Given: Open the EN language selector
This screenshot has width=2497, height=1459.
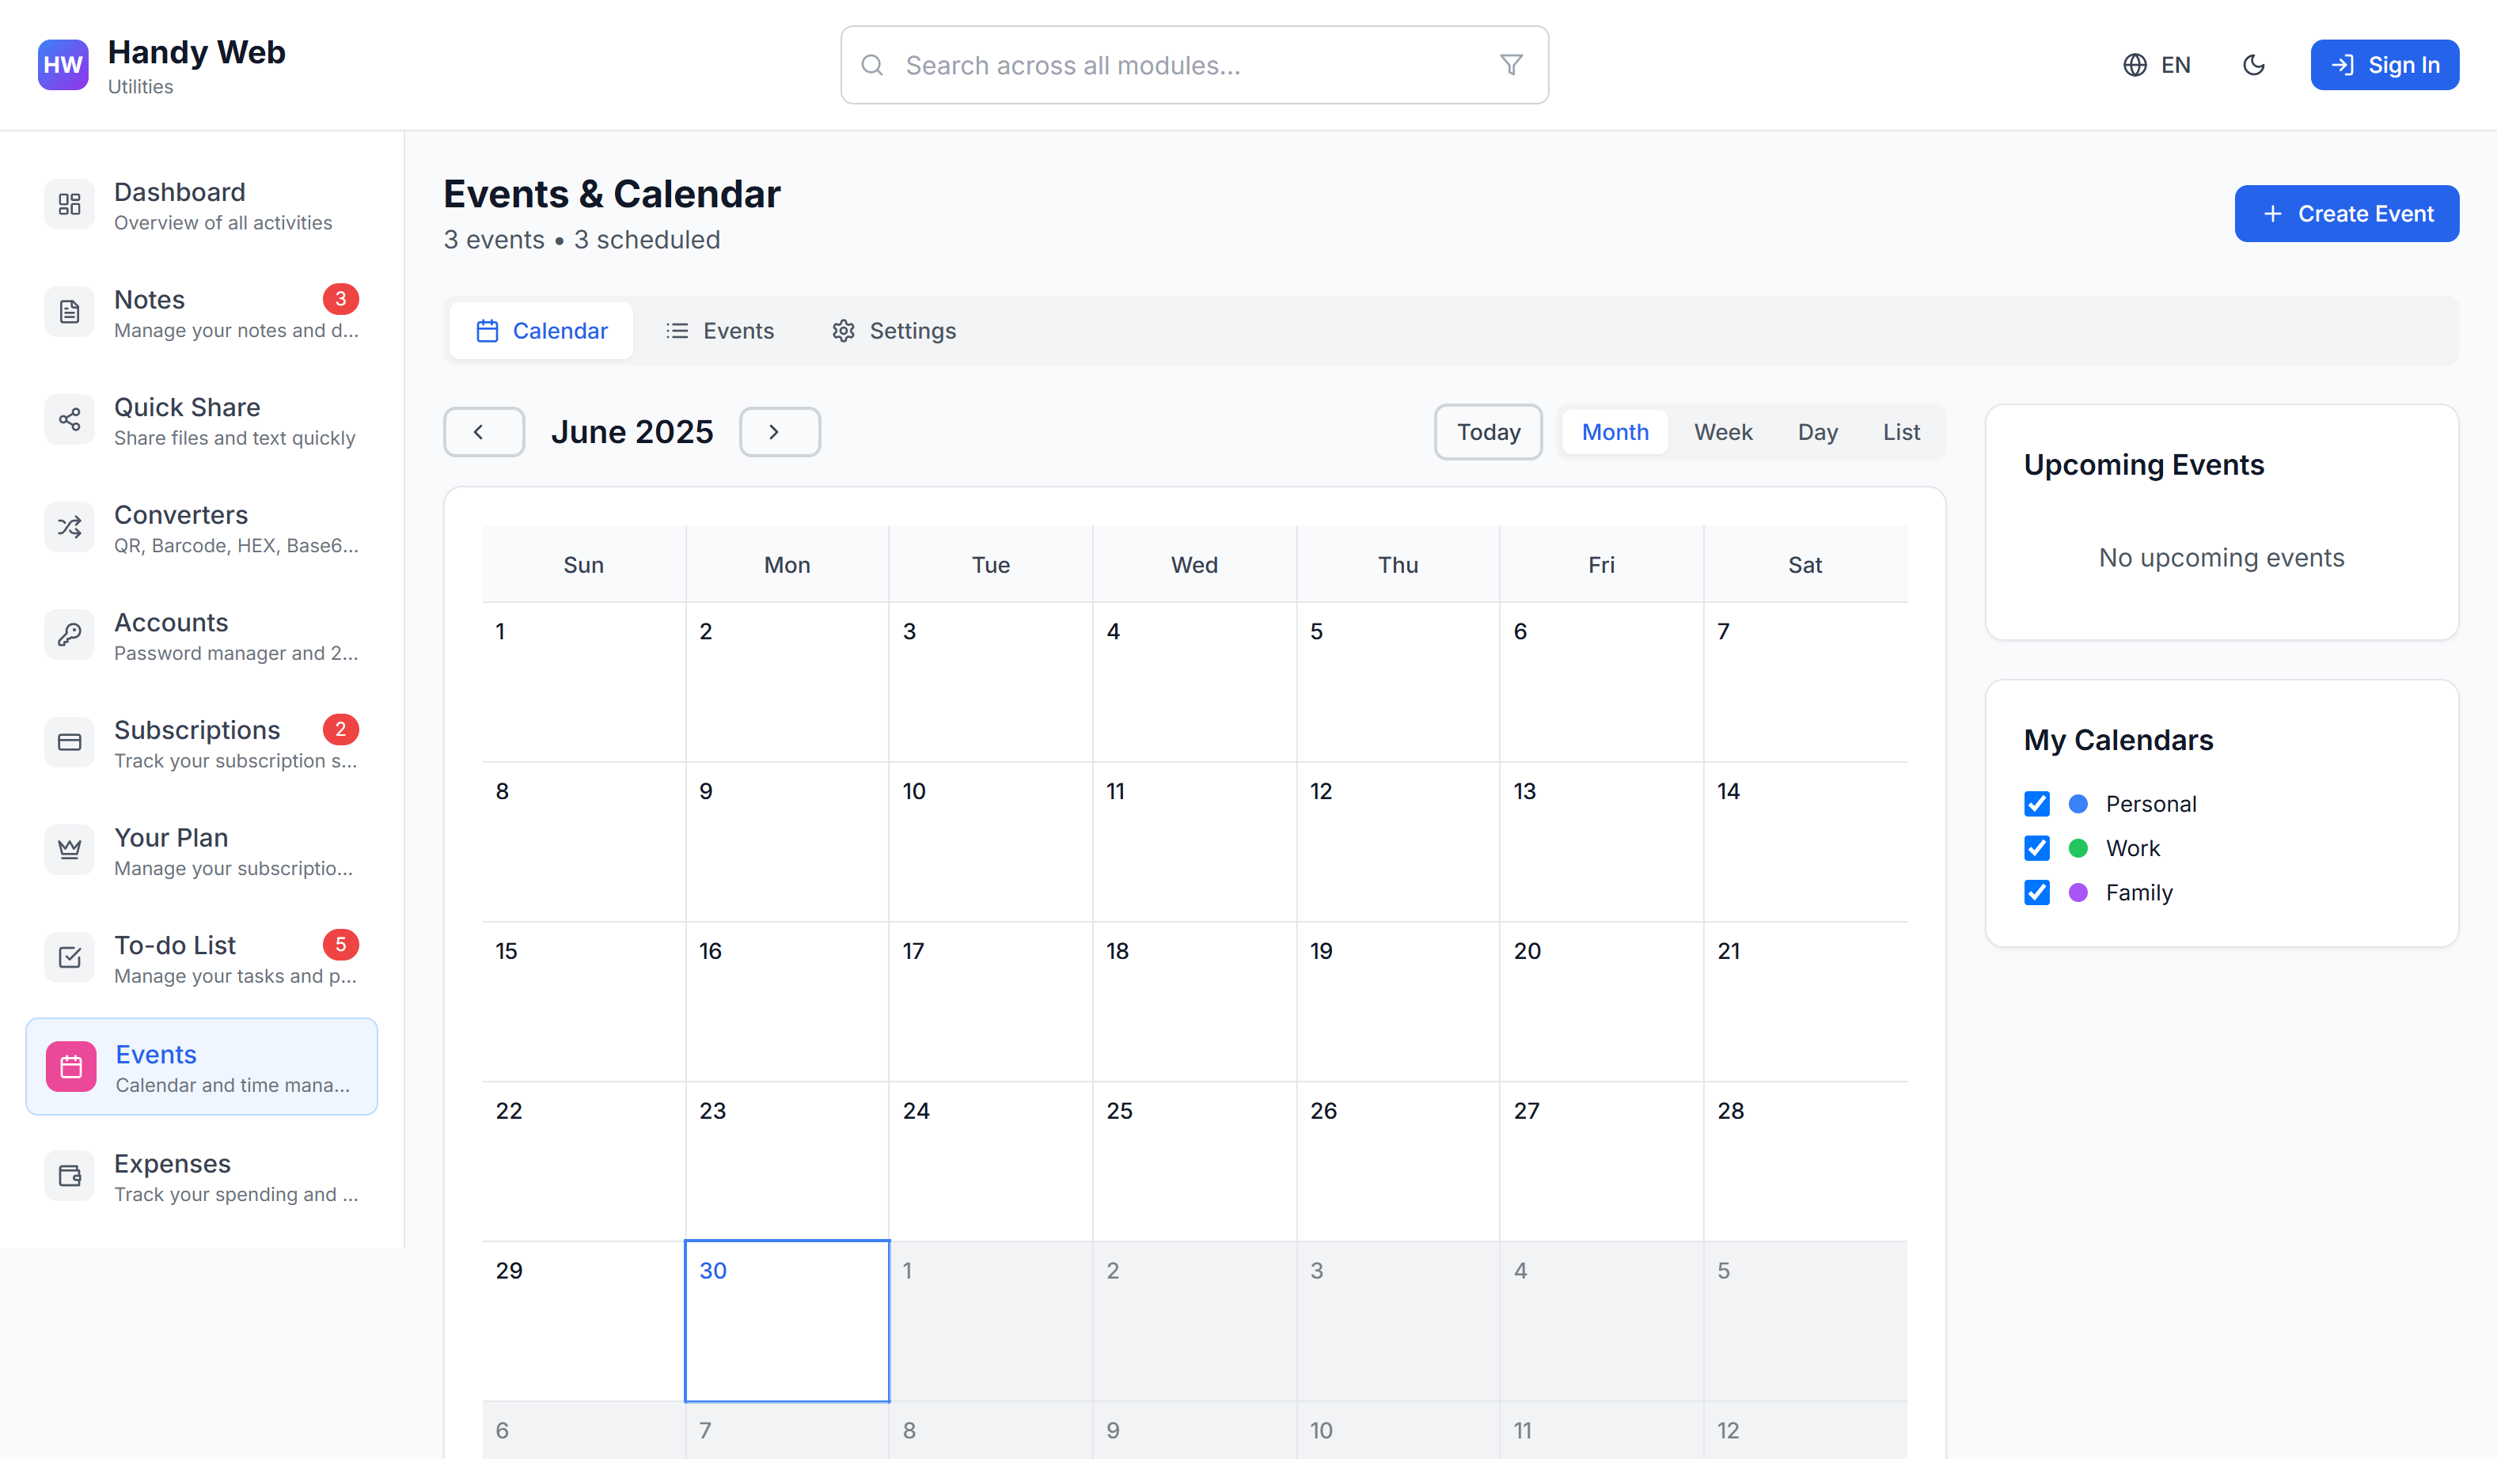Looking at the screenshot, I should (2157, 66).
